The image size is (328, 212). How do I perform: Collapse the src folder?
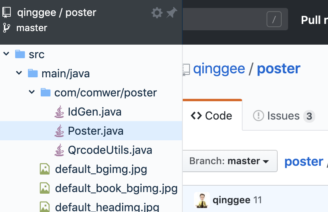(x=6, y=54)
